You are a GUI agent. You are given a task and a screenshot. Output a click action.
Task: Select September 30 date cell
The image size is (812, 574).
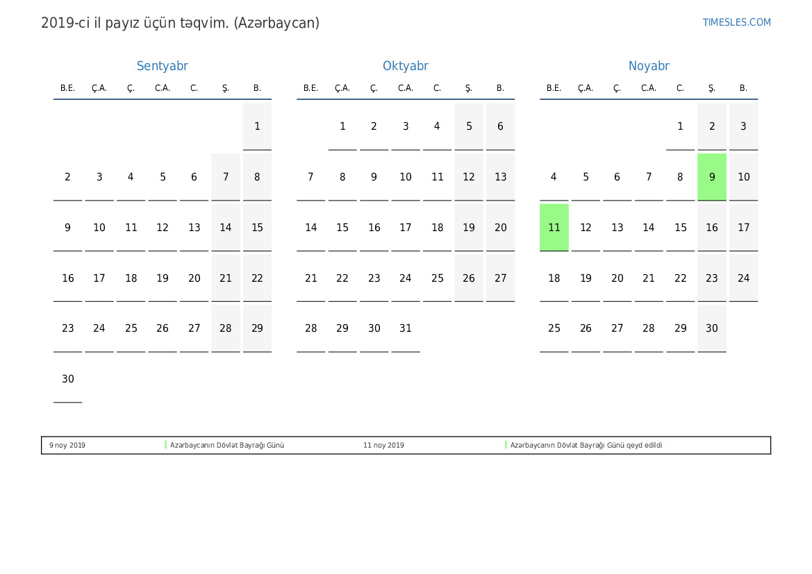67,379
